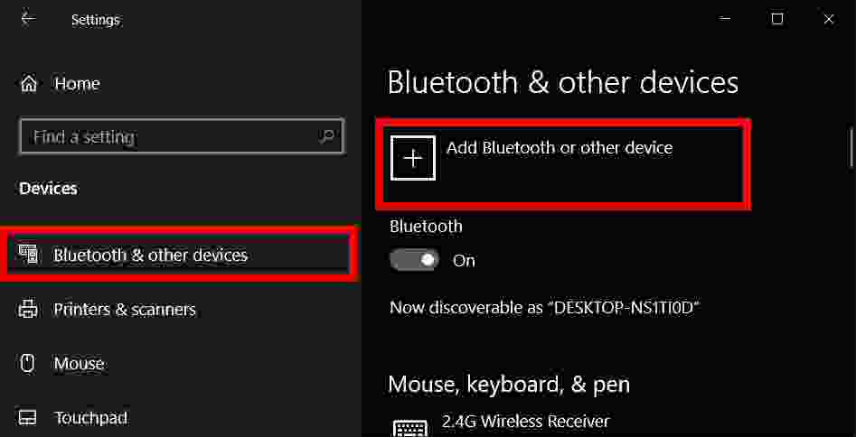Screen dimensions: 856x437
Task: Click the Home house icon
Action: coord(29,84)
